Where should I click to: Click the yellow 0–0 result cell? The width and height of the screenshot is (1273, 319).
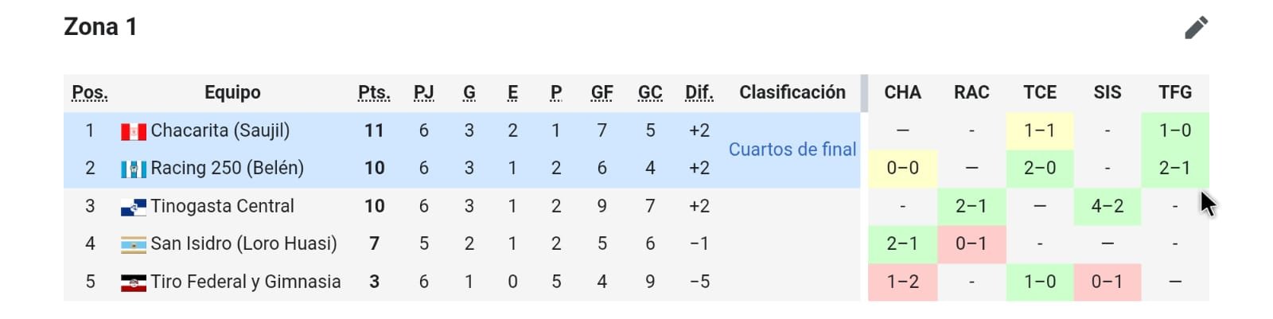coord(902,169)
